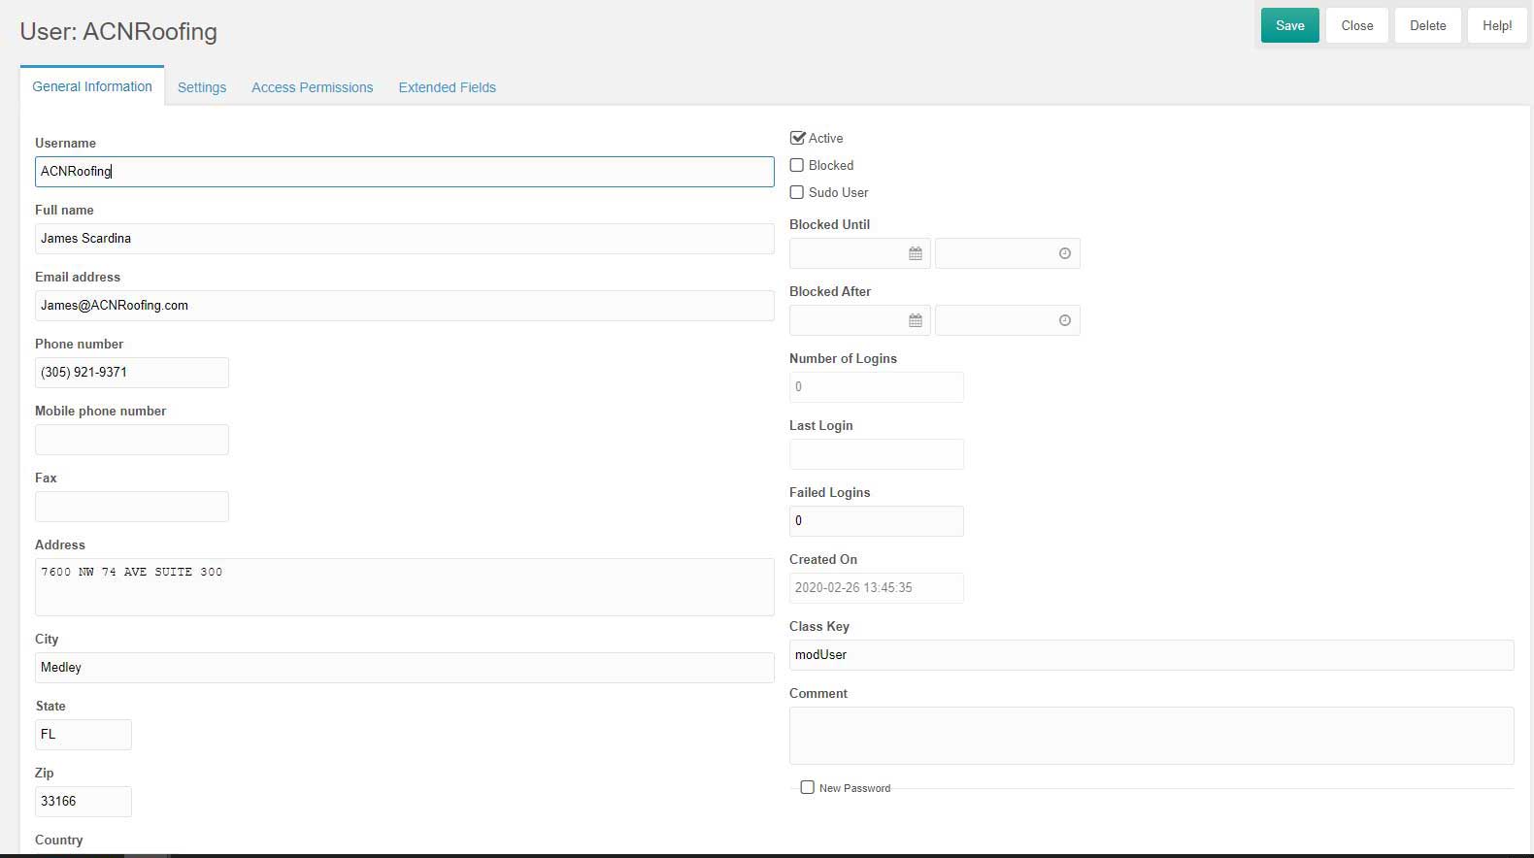
Task: Click into the Mobile phone number field
Action: (132, 440)
